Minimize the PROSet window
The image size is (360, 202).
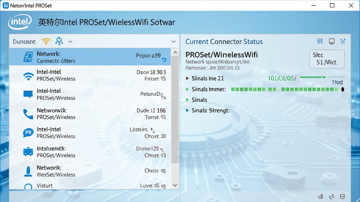coord(314,6)
